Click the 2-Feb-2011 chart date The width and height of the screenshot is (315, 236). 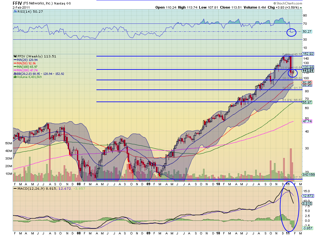click(21, 7)
